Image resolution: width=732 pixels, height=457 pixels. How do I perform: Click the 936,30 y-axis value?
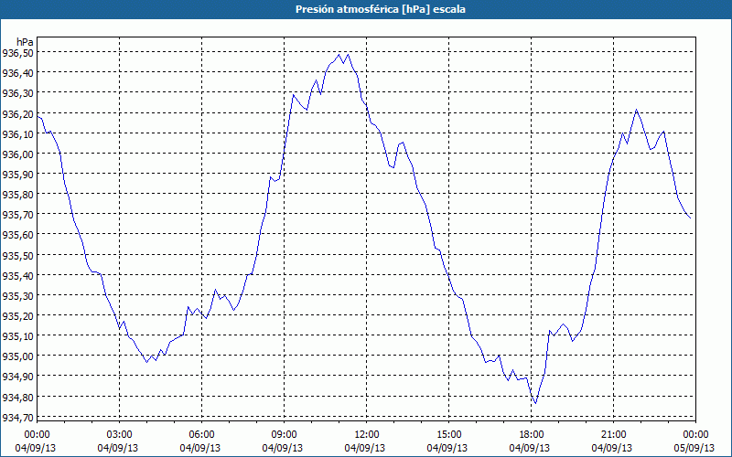click(x=17, y=93)
